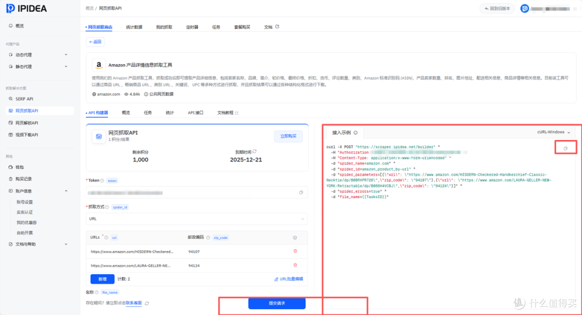Expand the 动态代理 submenu
Screen dimensions: 582x315
pyautogui.click(x=66, y=54)
